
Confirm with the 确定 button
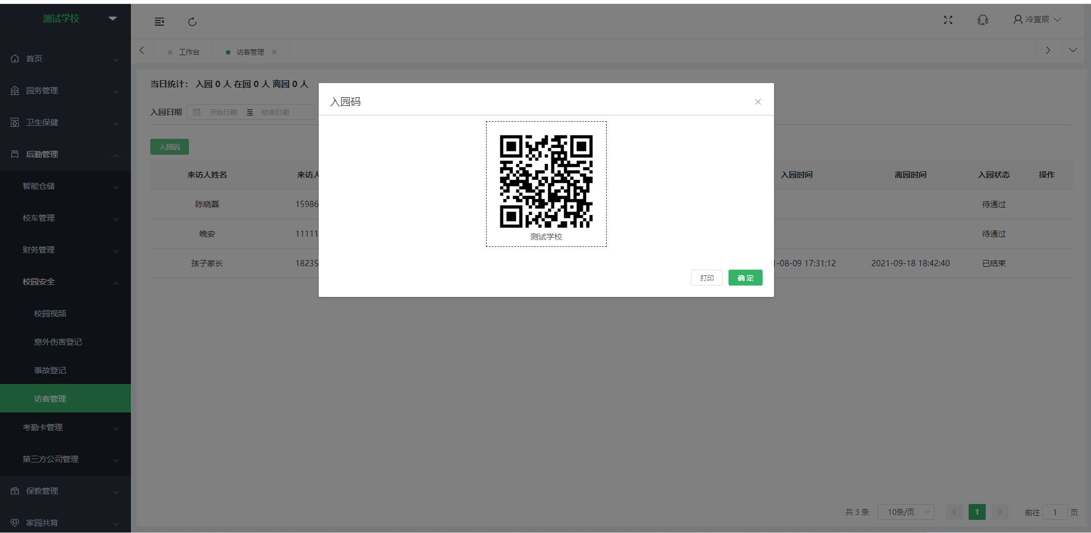click(746, 278)
